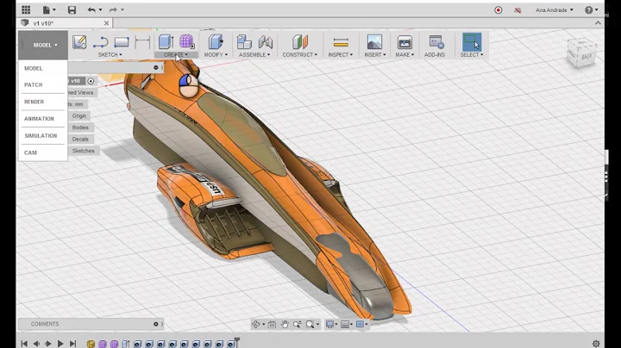Undo the last action
The width and height of the screenshot is (621, 348).
click(x=91, y=9)
